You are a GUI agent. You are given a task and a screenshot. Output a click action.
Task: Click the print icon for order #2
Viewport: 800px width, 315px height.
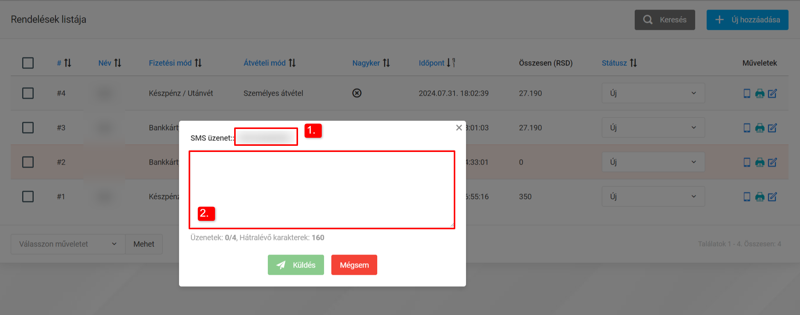click(759, 162)
